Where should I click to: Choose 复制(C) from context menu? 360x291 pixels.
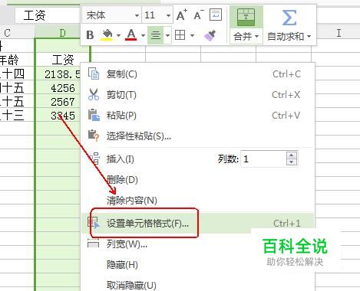coord(198,74)
